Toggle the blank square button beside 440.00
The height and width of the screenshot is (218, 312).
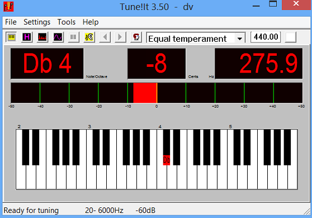click(x=290, y=37)
